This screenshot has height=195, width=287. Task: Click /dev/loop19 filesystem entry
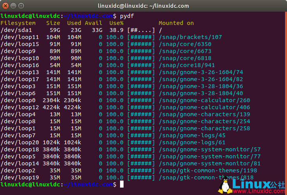click(20, 178)
